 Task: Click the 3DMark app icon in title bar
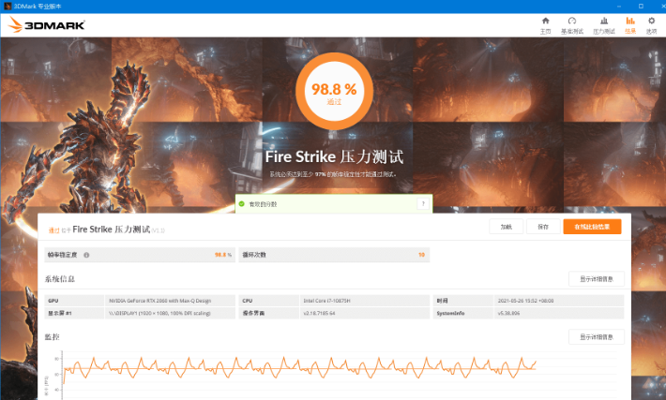click(8, 6)
